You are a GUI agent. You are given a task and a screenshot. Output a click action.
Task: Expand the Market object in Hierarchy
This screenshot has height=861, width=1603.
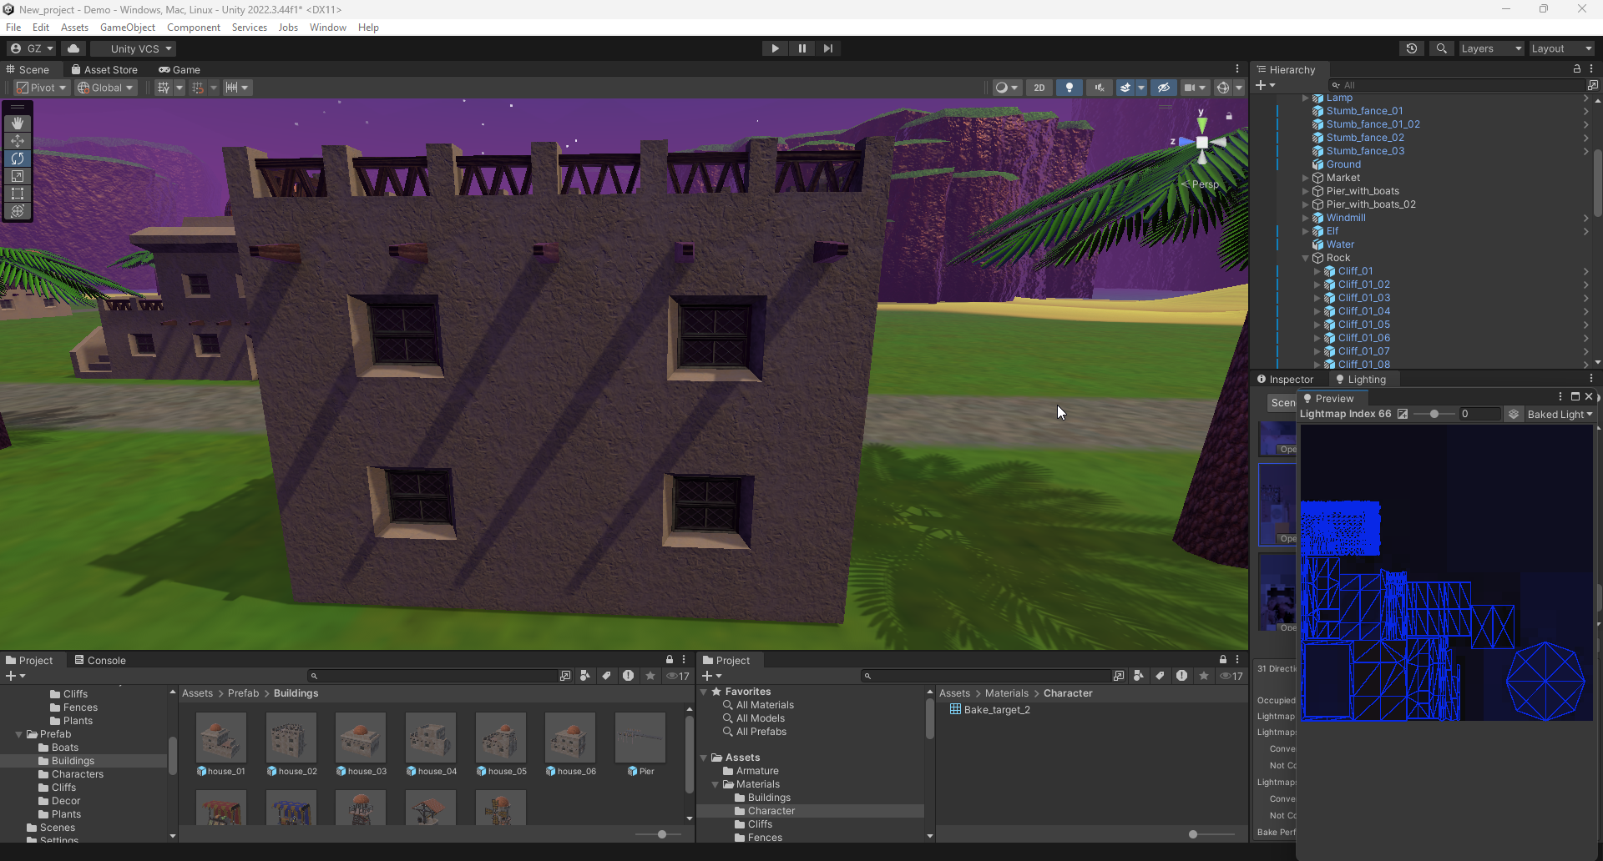1306,178
